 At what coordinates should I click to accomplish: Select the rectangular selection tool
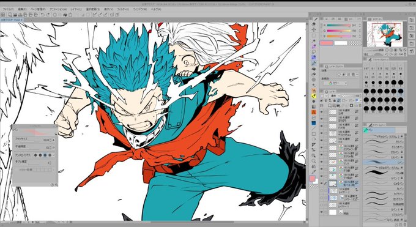click(314, 35)
